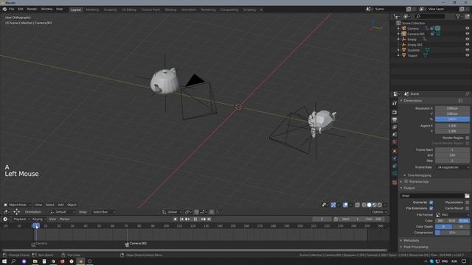Open the timeline Marker menu
472x265 pixels.
coord(64,219)
